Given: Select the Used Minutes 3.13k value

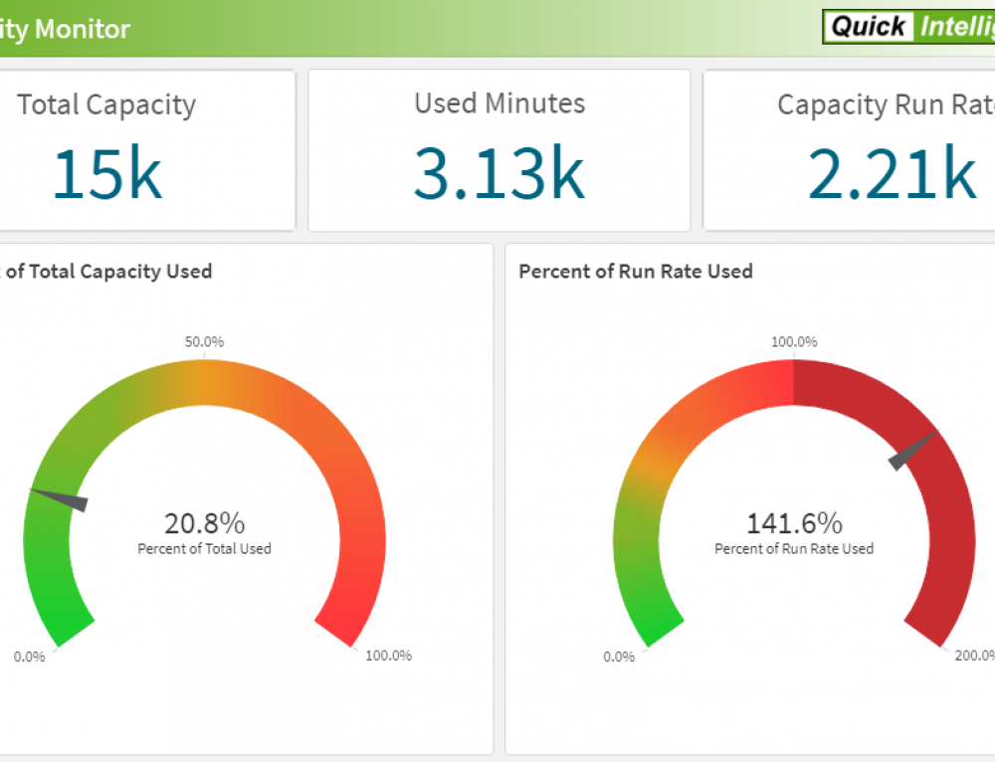Looking at the screenshot, I should click(x=498, y=172).
